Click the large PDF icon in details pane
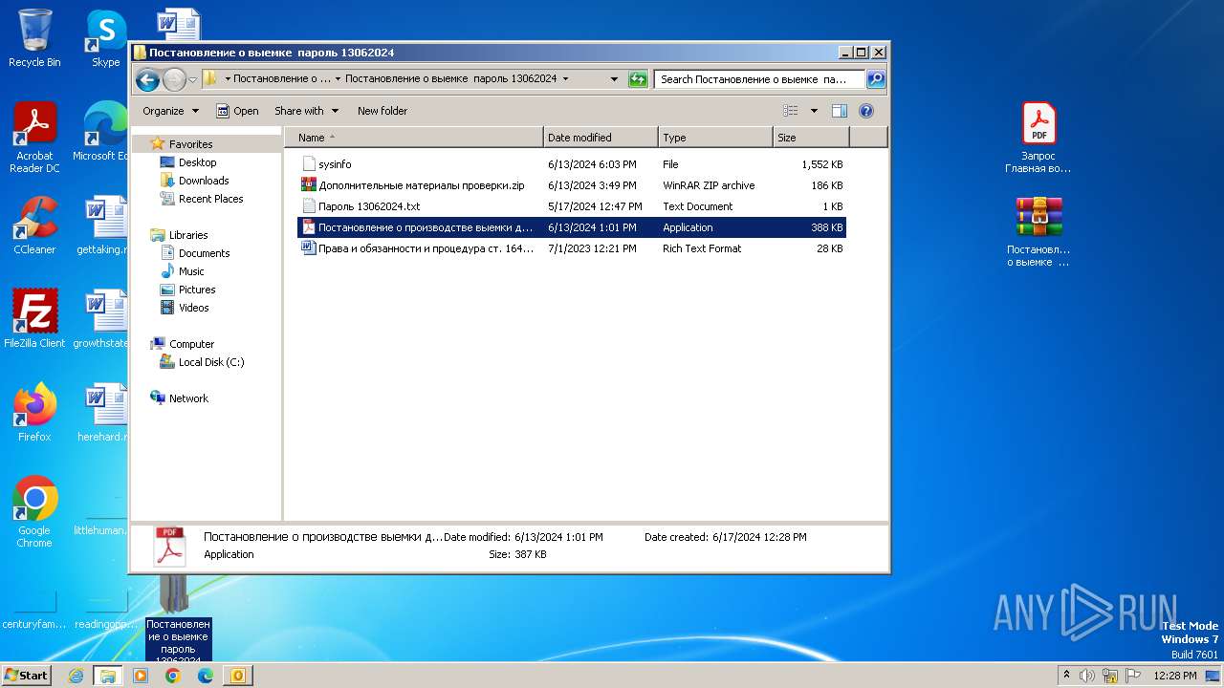1224x688 pixels. (169, 547)
